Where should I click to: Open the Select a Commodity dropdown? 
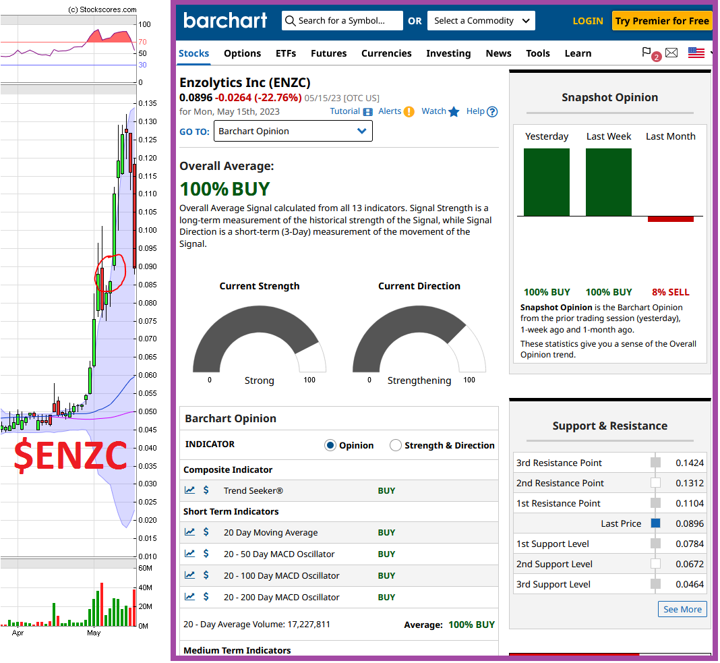point(481,20)
